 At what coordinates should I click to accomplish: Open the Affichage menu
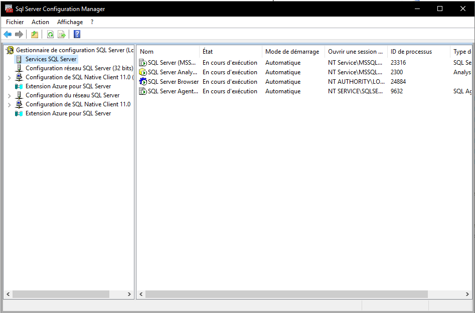click(x=70, y=22)
